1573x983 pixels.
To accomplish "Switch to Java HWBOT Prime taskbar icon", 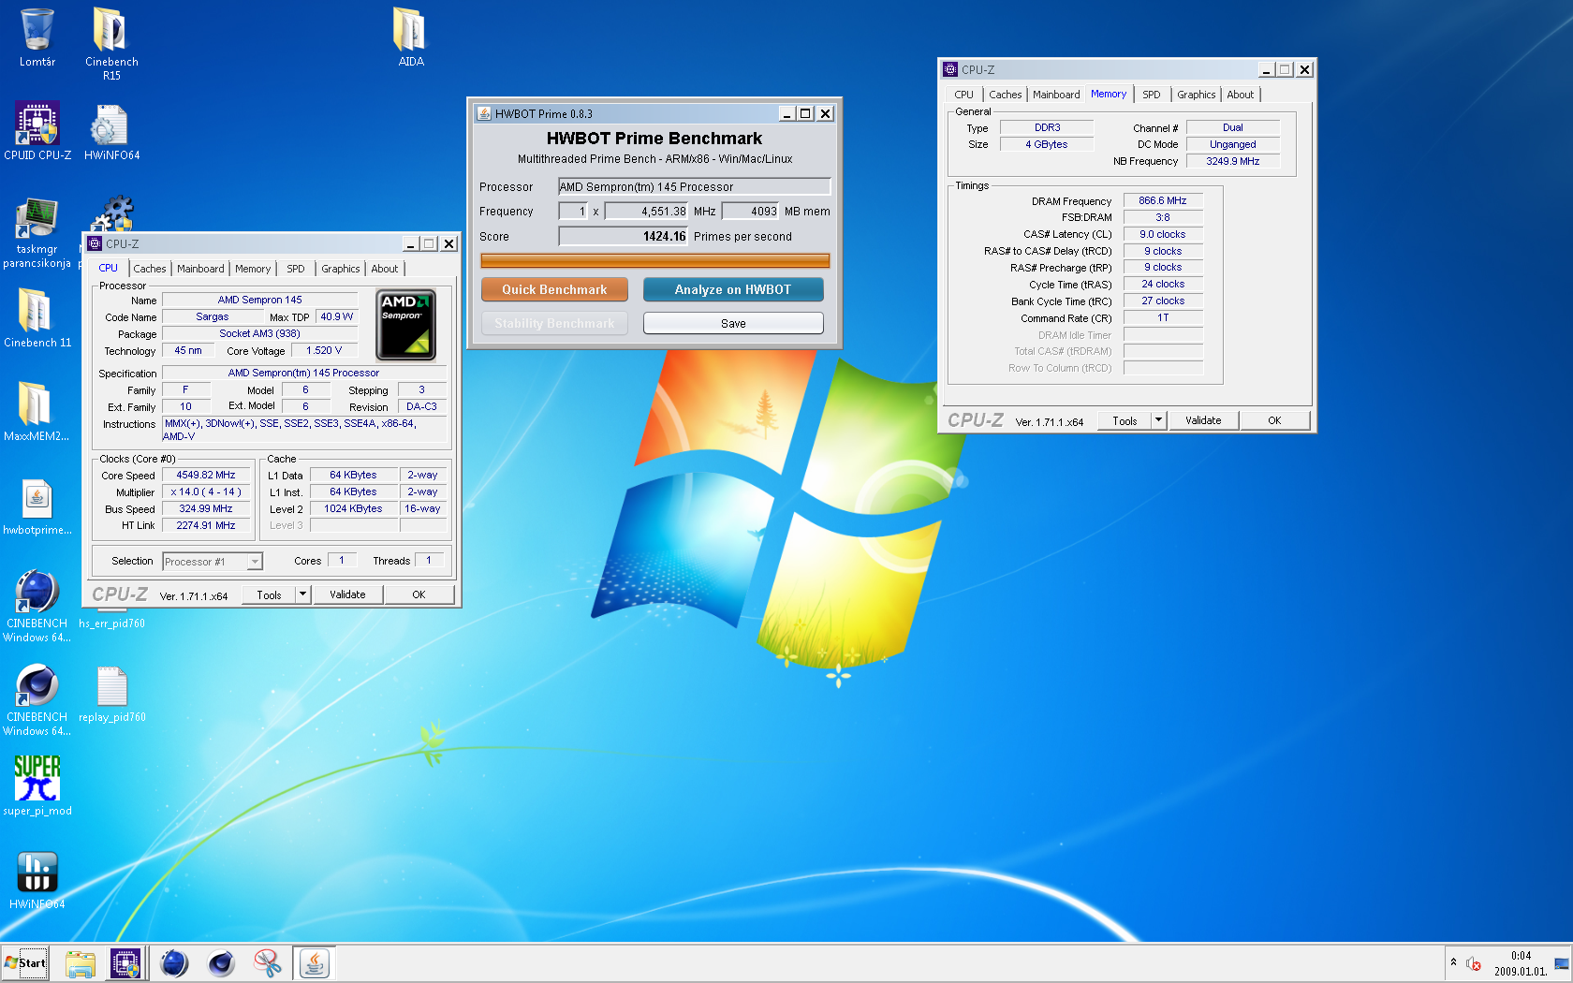I will (x=315, y=963).
